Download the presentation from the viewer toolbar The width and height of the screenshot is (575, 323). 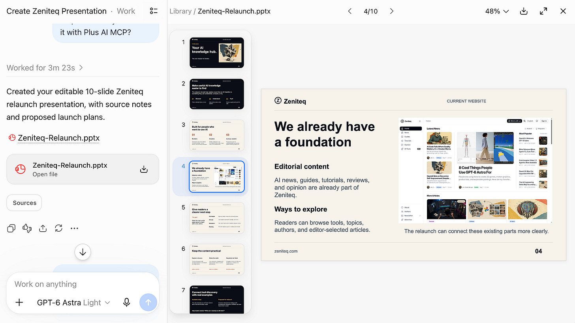coord(524,11)
